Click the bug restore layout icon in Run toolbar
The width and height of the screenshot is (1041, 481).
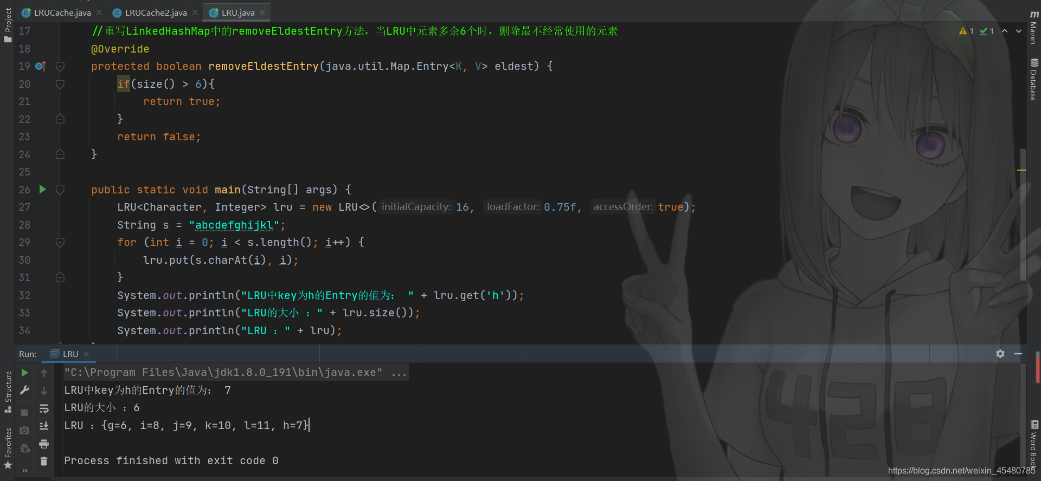click(24, 448)
